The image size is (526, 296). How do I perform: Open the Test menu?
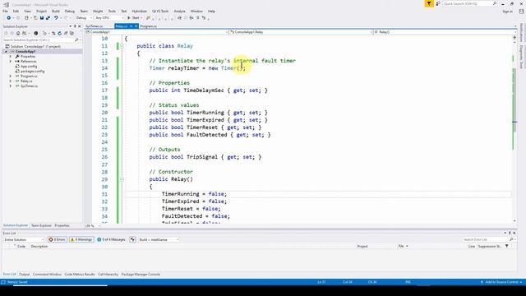124,11
